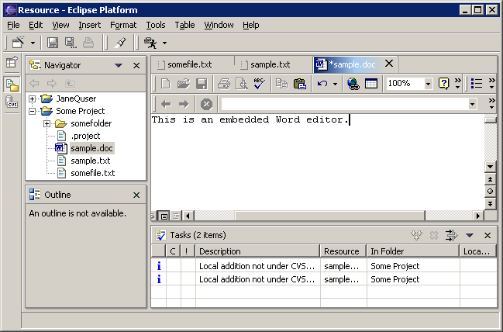Click Word Copy icon
The height and width of the screenshot is (332, 503).
281,84
